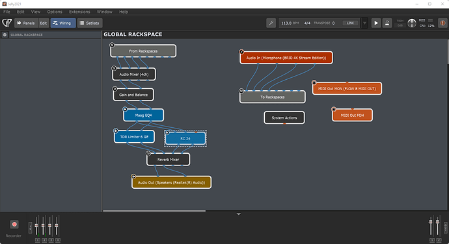Toggle the metronome icon

[x=387, y=23]
